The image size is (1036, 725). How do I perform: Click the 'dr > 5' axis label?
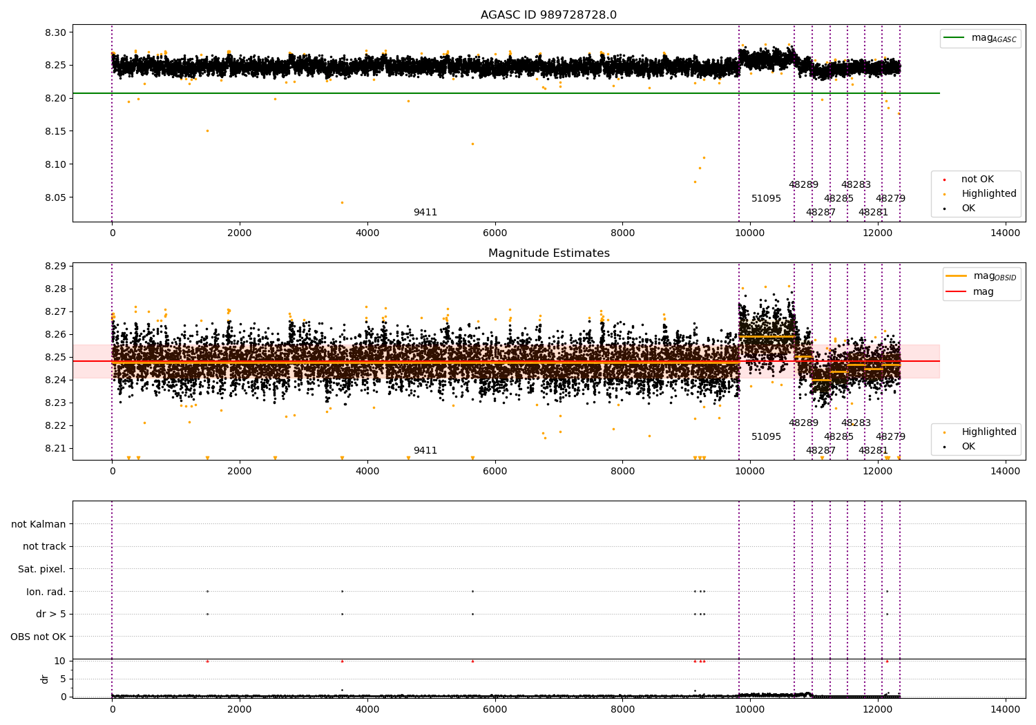pos(51,615)
